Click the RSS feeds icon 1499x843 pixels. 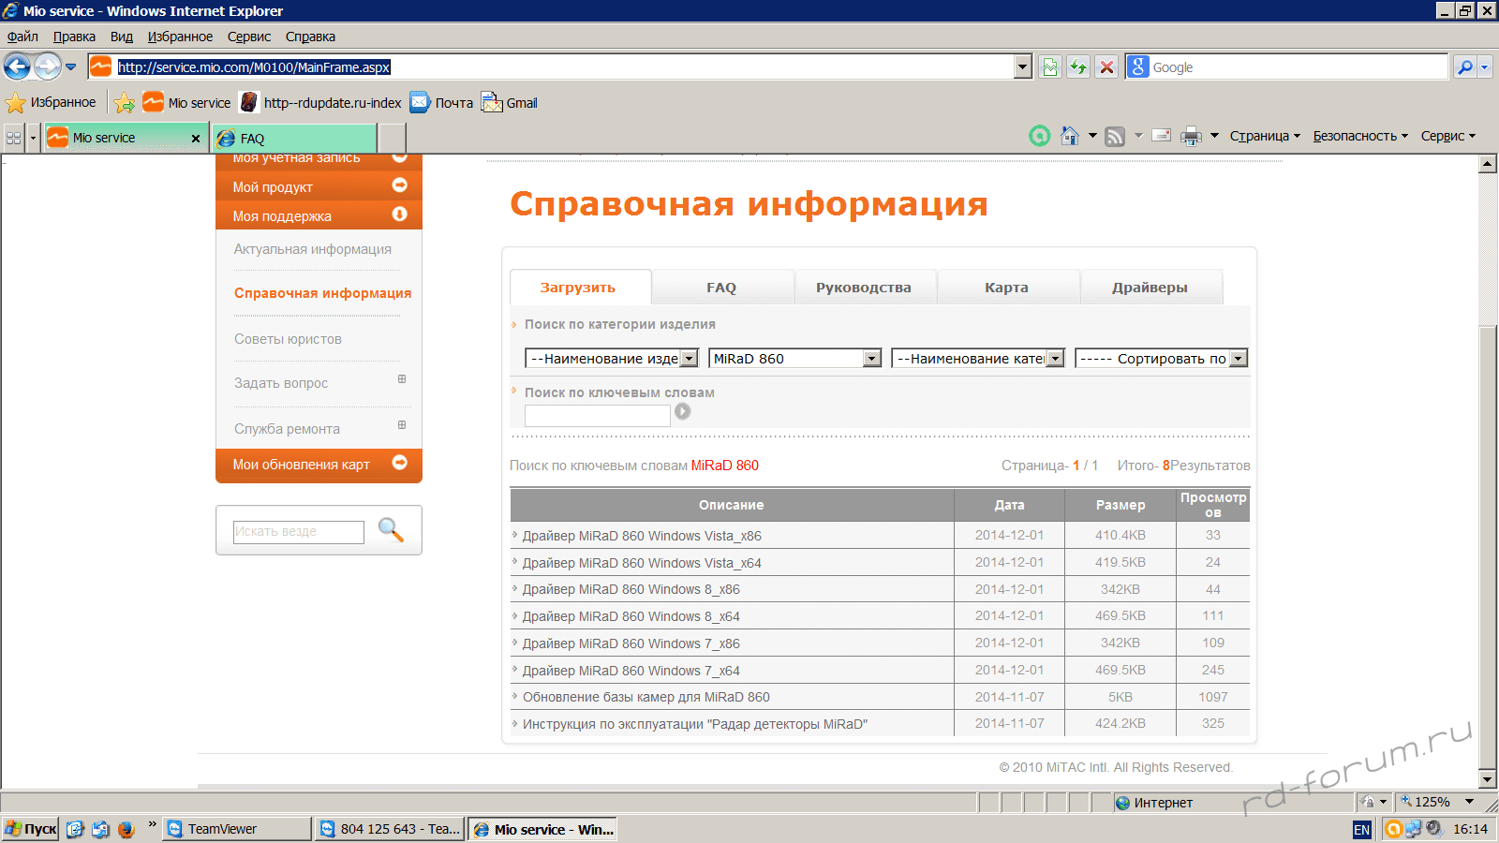tap(1115, 136)
